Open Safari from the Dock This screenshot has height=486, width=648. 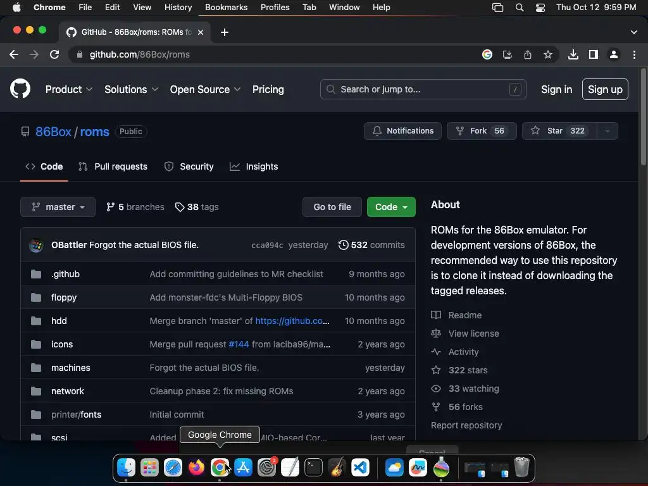point(173,468)
